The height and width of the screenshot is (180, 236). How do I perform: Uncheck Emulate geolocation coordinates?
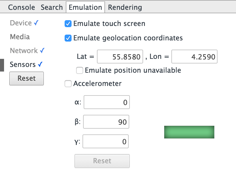tap(68, 38)
